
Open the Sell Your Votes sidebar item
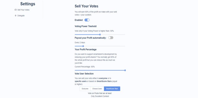tap(22, 10)
